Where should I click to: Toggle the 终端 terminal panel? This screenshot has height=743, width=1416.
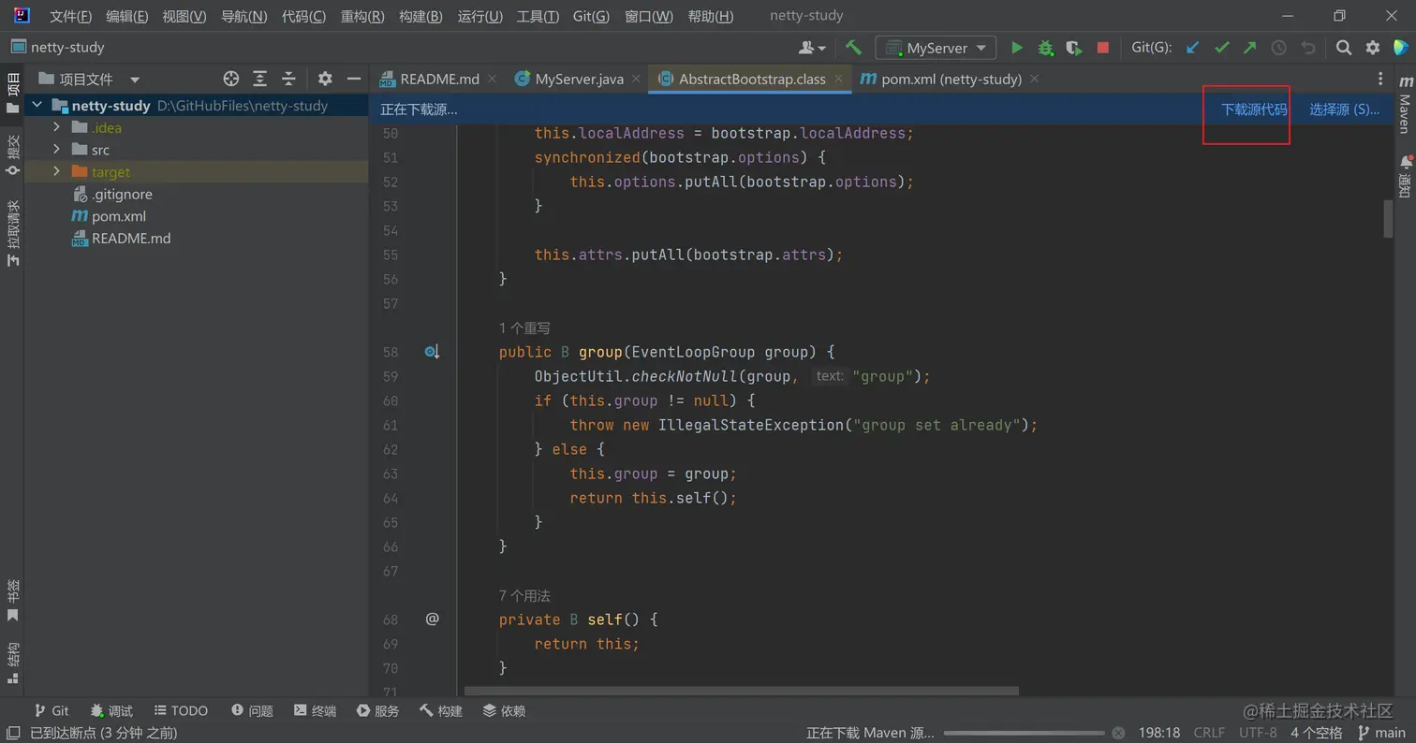315,711
